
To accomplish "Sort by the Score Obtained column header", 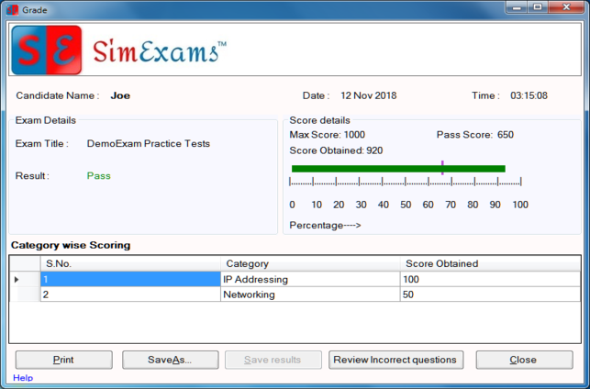I will pyautogui.click(x=490, y=263).
